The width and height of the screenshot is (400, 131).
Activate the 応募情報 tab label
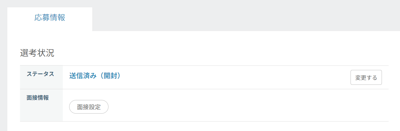[x=50, y=18]
